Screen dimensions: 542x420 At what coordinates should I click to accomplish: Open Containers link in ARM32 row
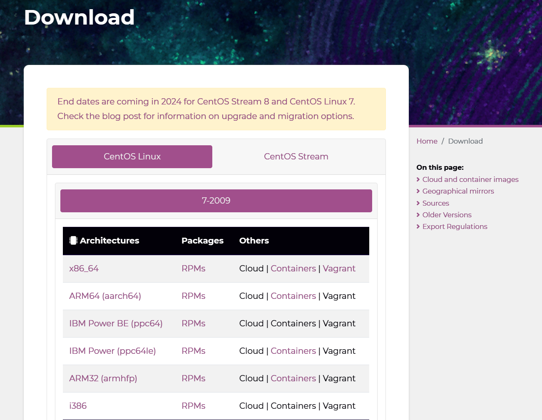pyautogui.click(x=293, y=378)
